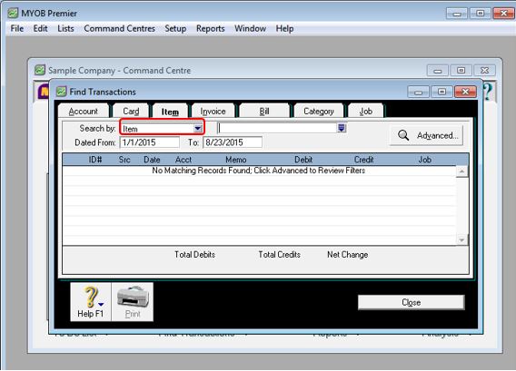The height and width of the screenshot is (371, 516).
Task: Minimize the Find Transactions window
Action: (x=418, y=92)
